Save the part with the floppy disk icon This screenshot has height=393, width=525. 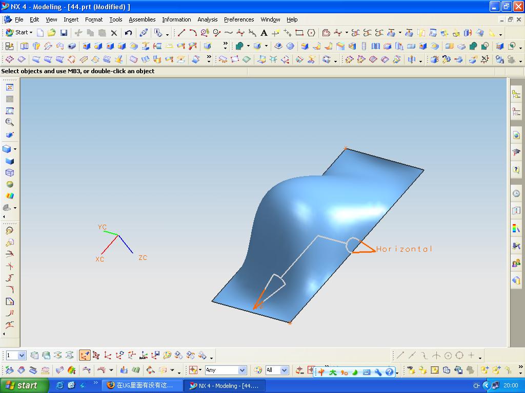coord(64,32)
